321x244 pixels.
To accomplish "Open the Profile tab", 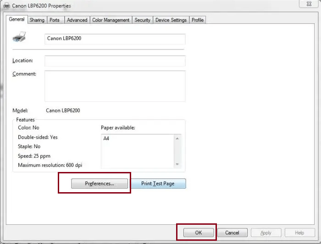I will coord(198,20).
